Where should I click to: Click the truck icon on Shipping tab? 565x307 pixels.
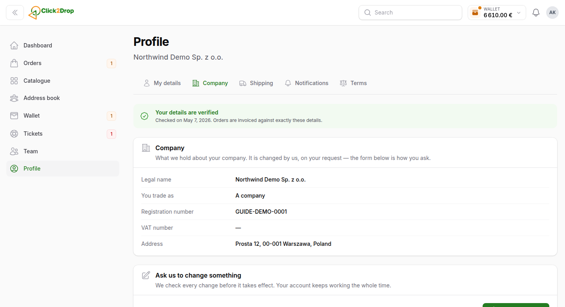[243, 83]
